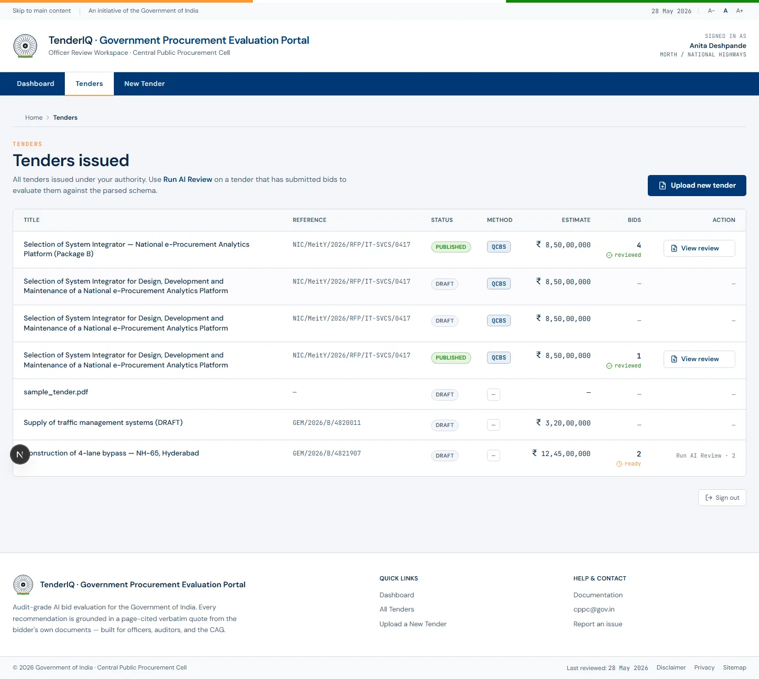Click cppc@gov.in contact email
Image resolution: width=759 pixels, height=679 pixels.
[x=594, y=609]
